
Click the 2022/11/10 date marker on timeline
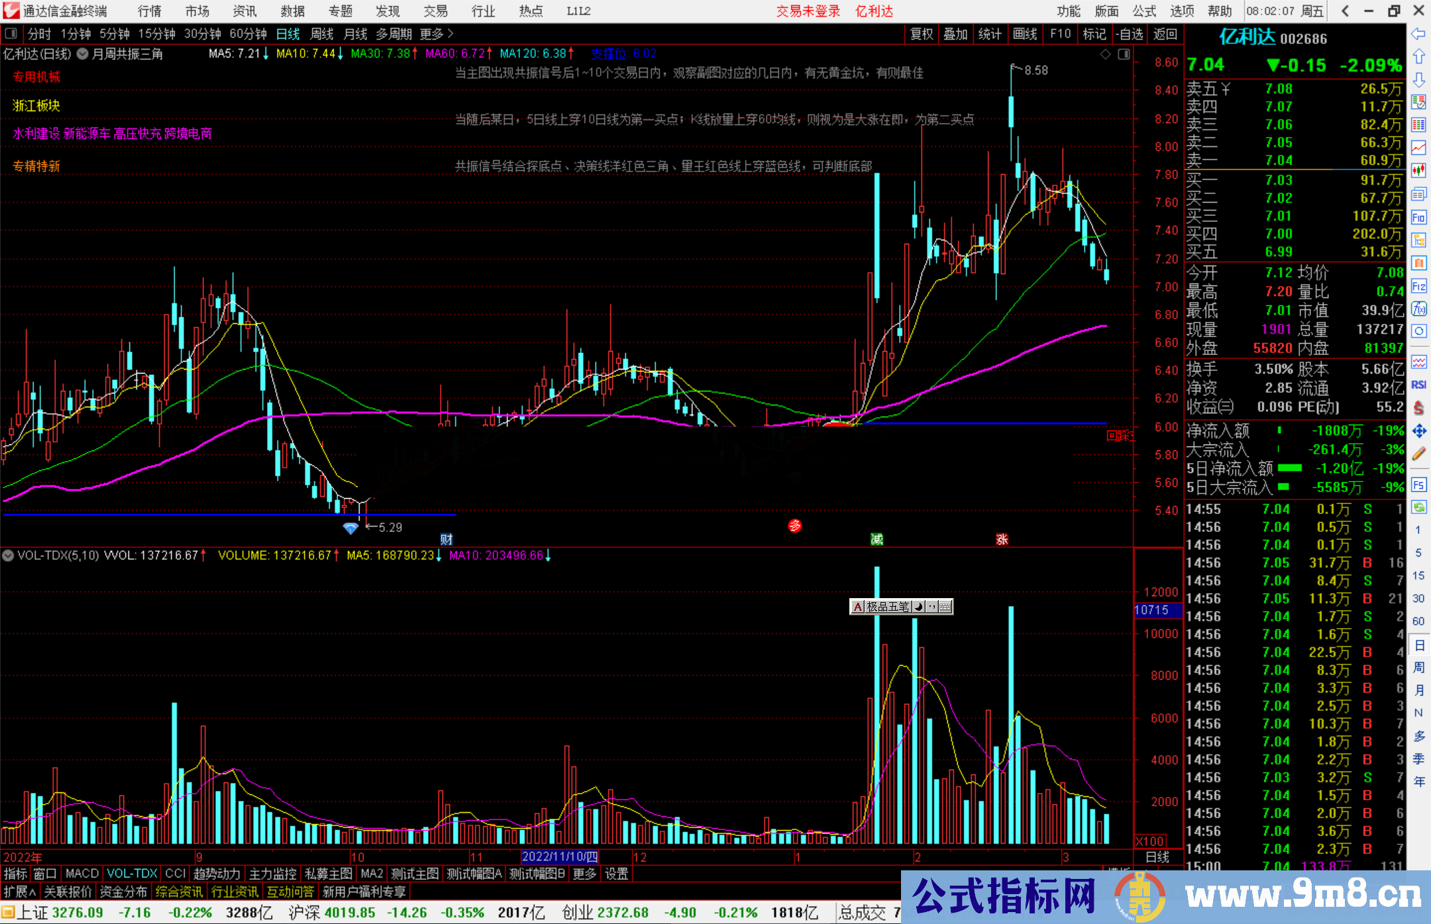coord(560,856)
